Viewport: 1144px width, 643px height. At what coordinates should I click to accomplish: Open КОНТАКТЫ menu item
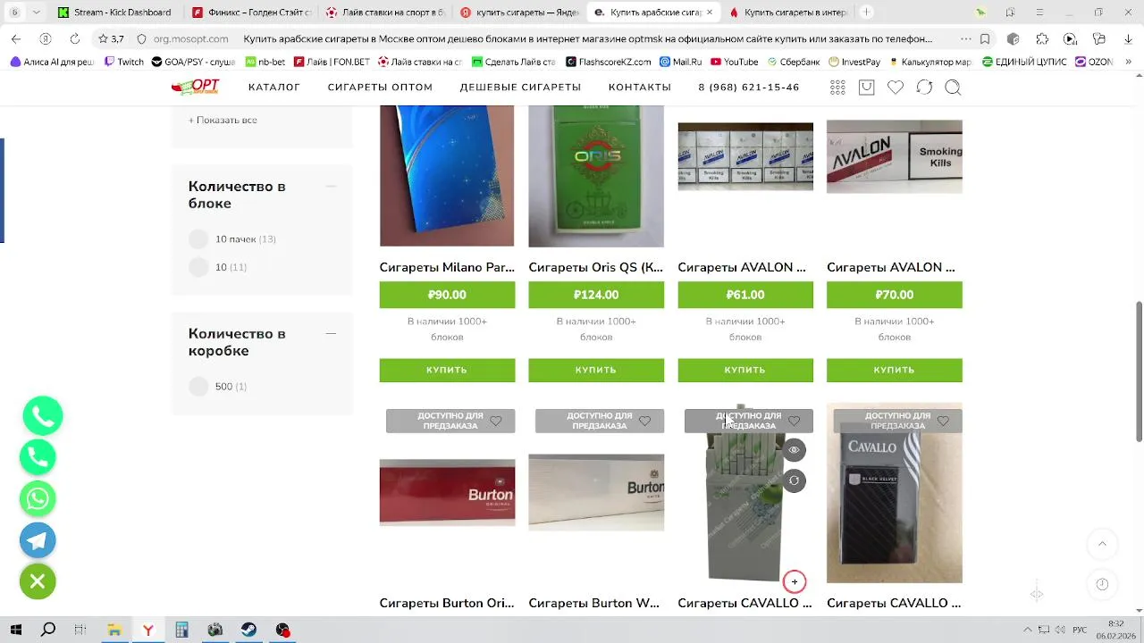click(640, 88)
